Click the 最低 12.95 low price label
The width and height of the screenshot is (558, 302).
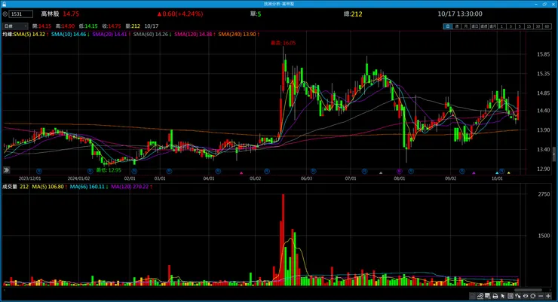tap(109, 170)
